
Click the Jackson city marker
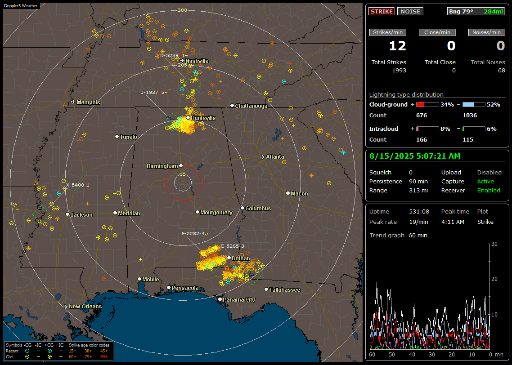pyautogui.click(x=67, y=214)
